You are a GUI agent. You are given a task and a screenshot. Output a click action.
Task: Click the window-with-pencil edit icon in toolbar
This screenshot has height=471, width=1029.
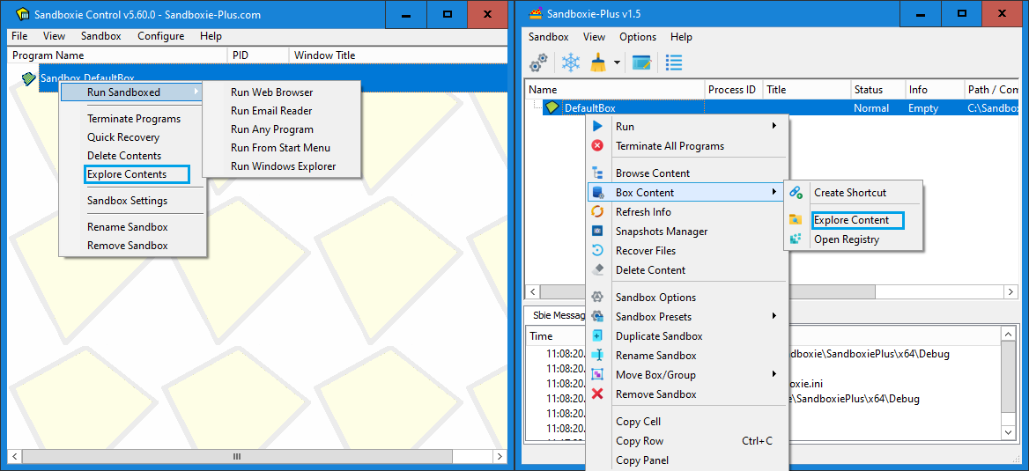pos(641,63)
